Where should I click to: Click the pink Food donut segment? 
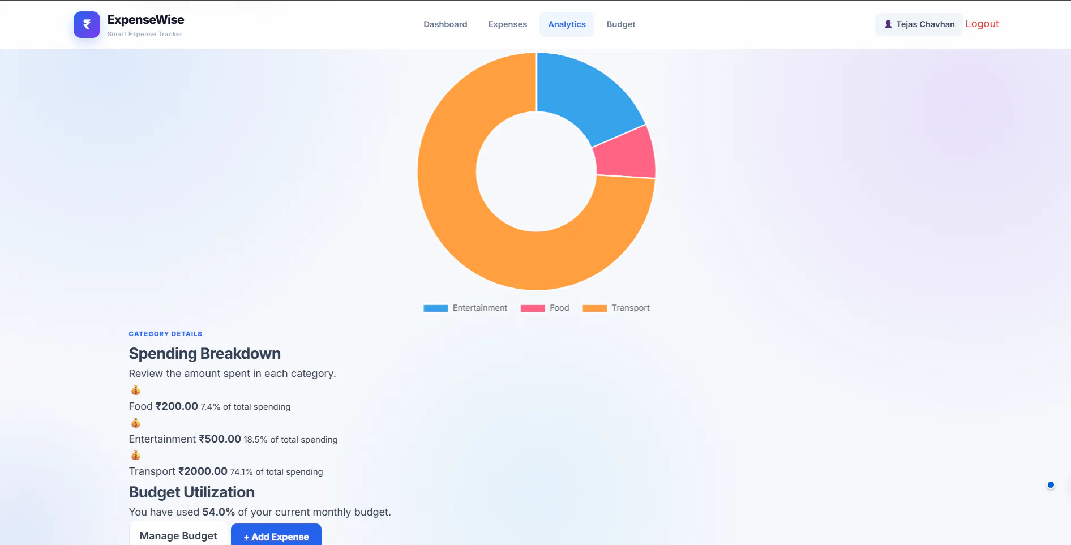click(626, 156)
